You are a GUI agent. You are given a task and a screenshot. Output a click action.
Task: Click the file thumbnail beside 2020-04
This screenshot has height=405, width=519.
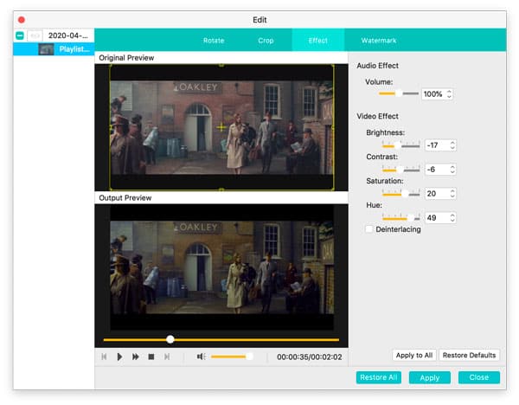click(x=35, y=35)
